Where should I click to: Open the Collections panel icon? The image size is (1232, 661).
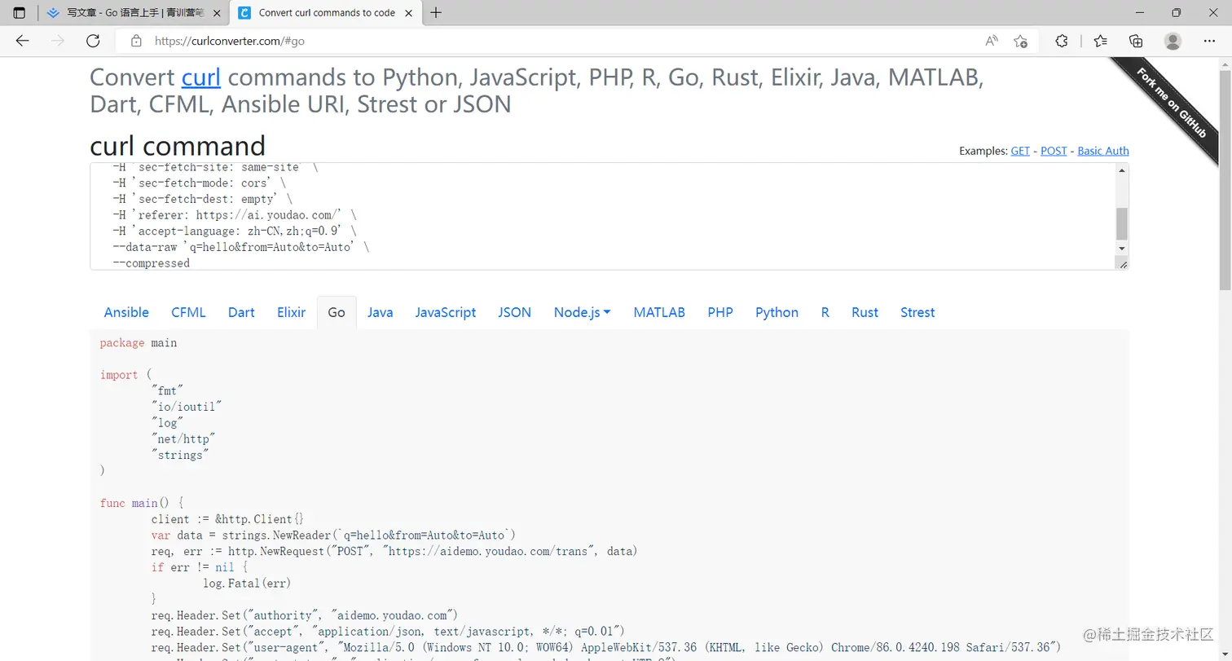coord(1137,40)
